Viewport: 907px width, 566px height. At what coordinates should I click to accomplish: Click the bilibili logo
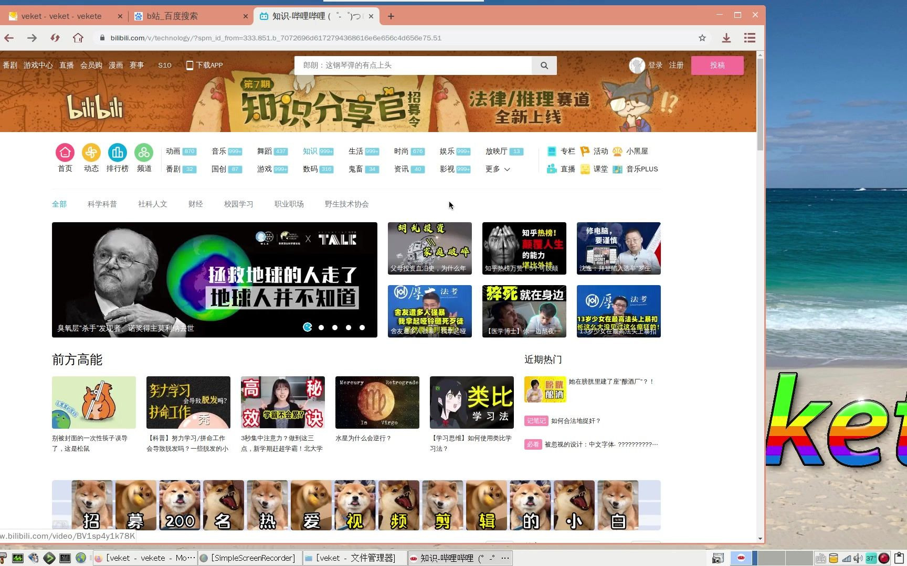[95, 108]
